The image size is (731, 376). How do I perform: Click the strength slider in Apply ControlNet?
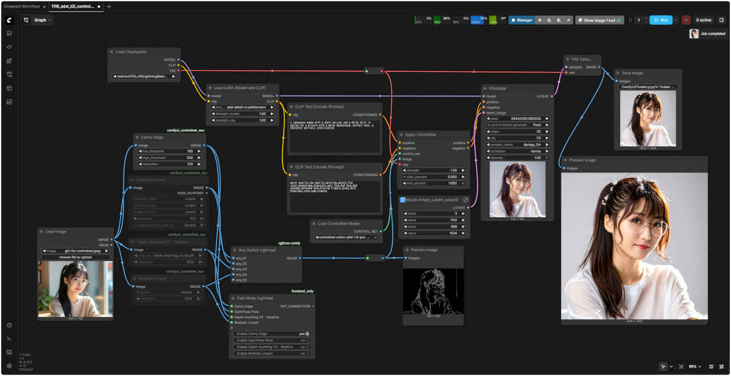[x=434, y=170]
